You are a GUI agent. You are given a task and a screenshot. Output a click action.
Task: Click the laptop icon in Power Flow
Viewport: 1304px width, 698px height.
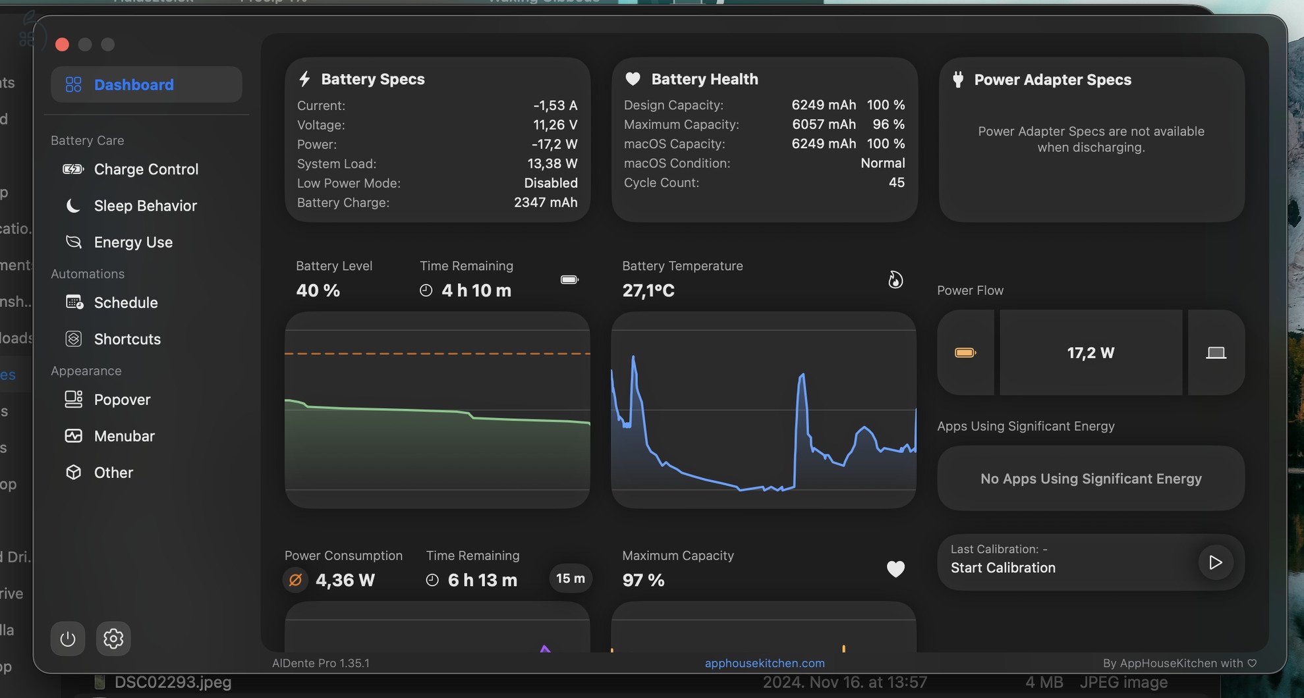[x=1216, y=353]
